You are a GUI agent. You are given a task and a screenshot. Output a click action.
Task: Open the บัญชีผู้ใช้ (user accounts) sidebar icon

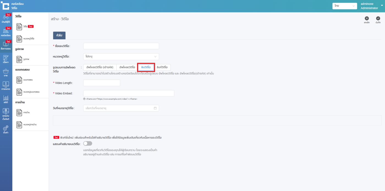click(6, 18)
